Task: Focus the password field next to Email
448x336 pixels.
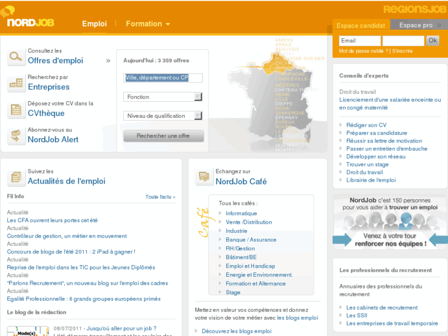Action: click(x=403, y=41)
